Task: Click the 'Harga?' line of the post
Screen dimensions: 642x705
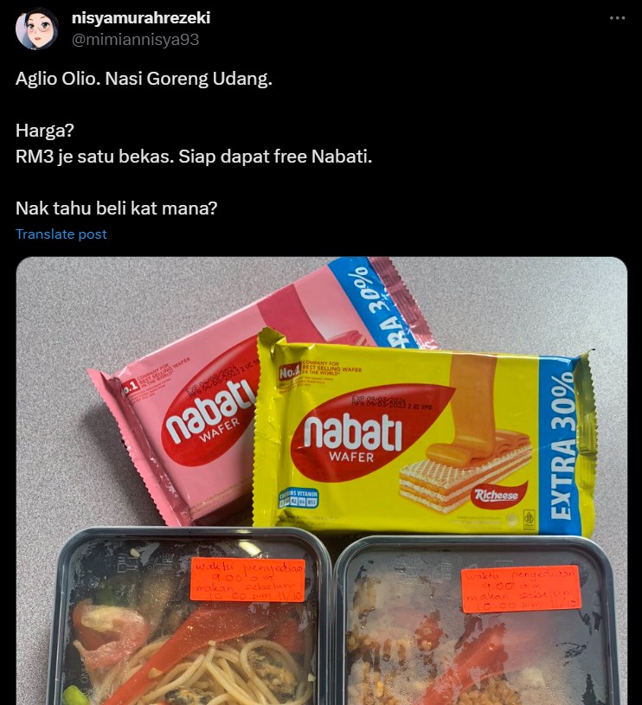Action: [x=44, y=131]
